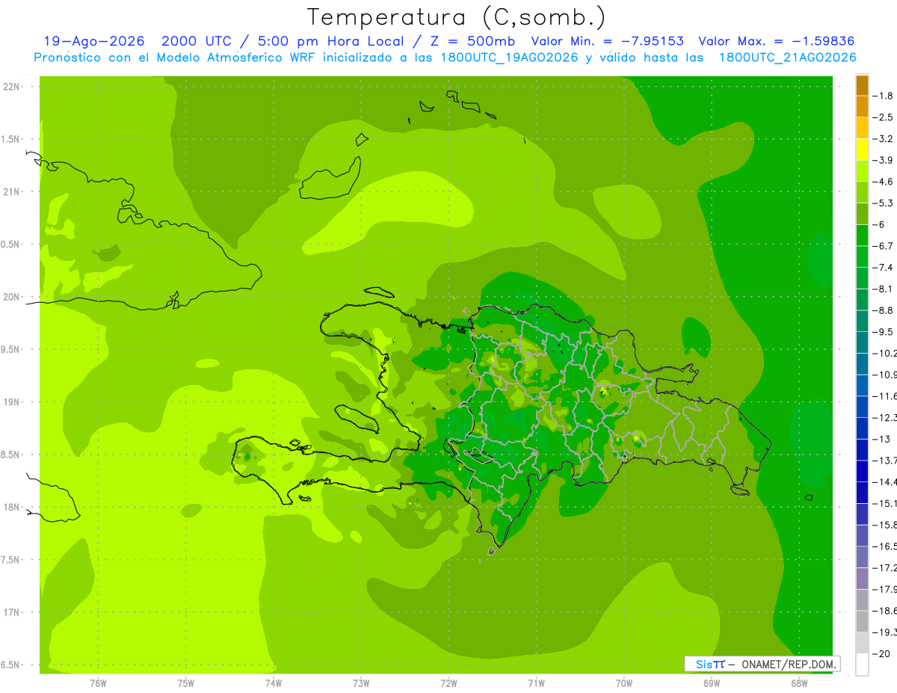Select the date text '19-Ago-2026'
Image resolution: width=897 pixels, height=693 pixels.
94,41
